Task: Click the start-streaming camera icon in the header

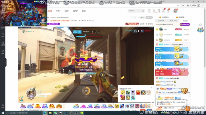Action: pos(159,11)
